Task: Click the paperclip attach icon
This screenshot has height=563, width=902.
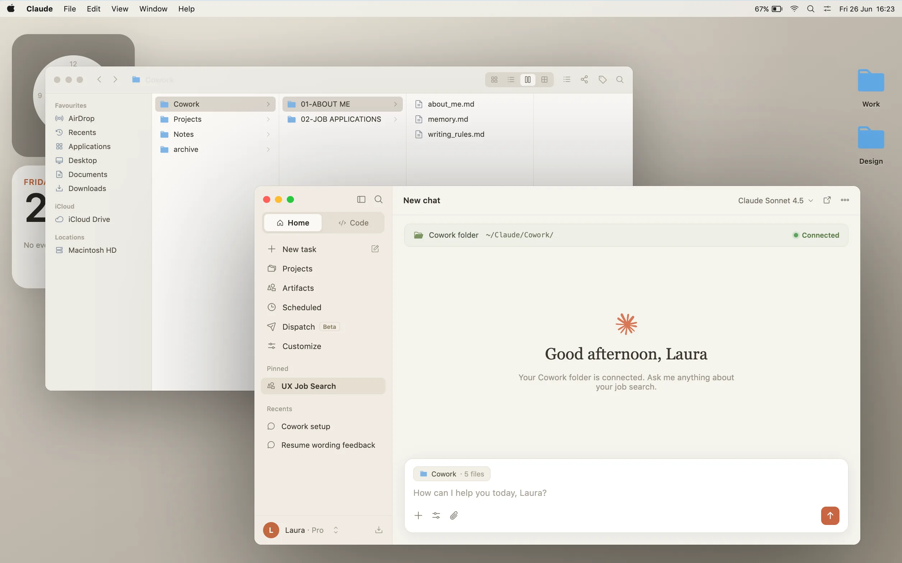Action: pos(454,515)
